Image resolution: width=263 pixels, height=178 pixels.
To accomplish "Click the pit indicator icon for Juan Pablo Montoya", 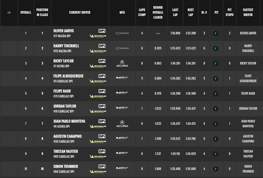I will click(x=216, y=124).
